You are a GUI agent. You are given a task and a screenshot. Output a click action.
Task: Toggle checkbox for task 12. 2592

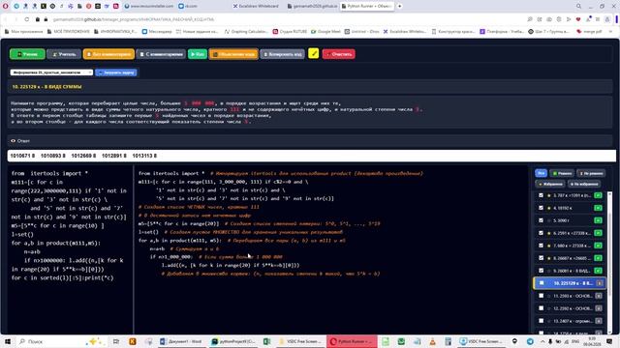click(542, 308)
